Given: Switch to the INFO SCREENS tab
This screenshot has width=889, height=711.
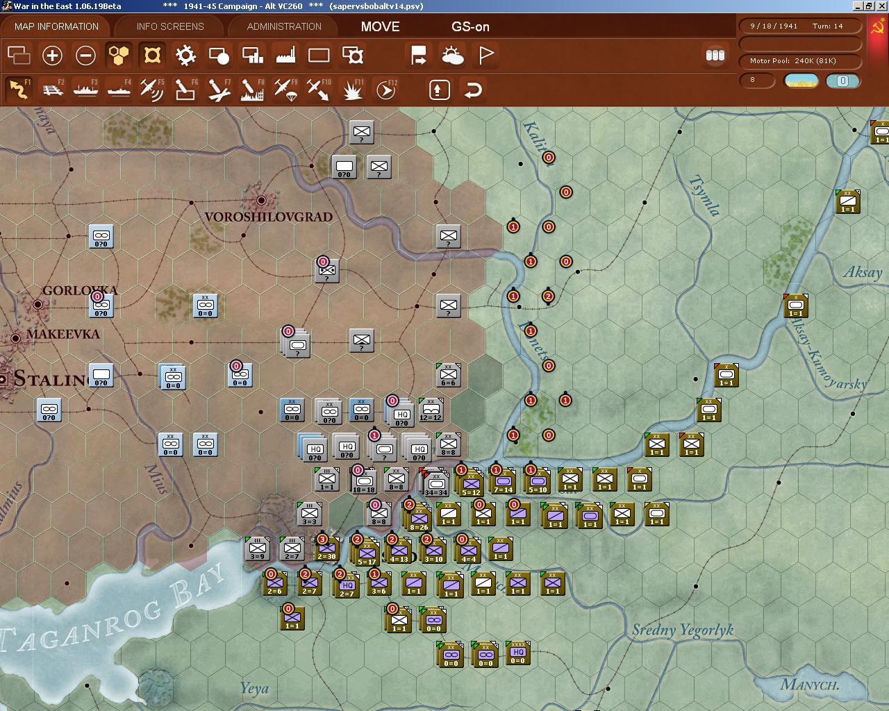Looking at the screenshot, I should tap(170, 26).
